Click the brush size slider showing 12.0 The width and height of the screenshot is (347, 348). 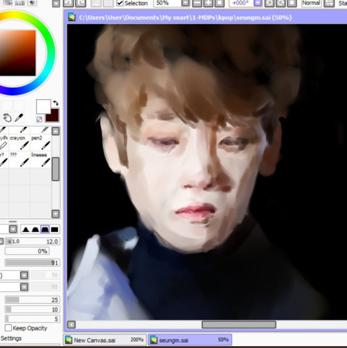33,242
